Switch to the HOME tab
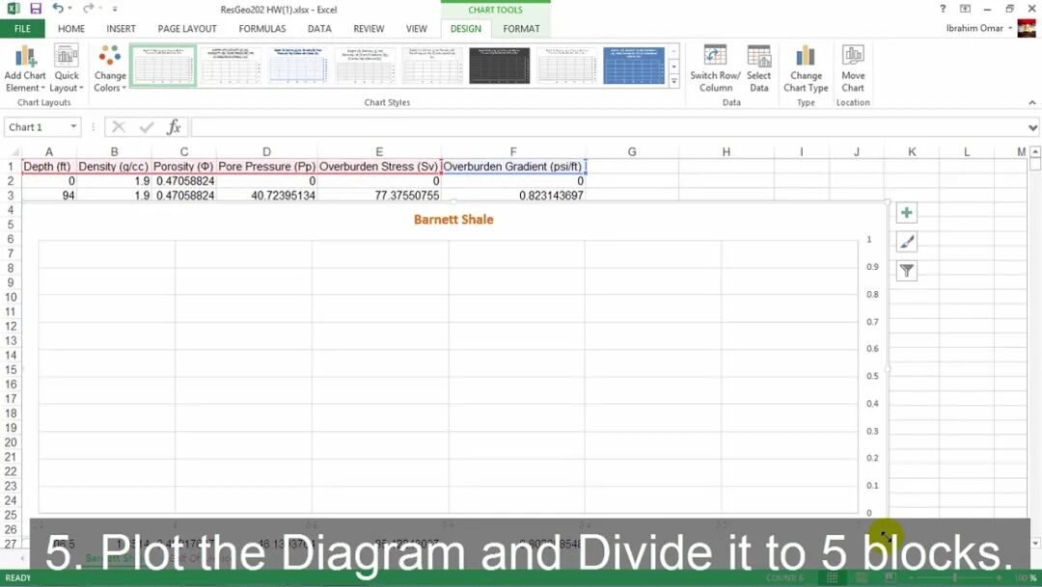Screen dimensions: 1042x587 pyautogui.click(x=71, y=29)
